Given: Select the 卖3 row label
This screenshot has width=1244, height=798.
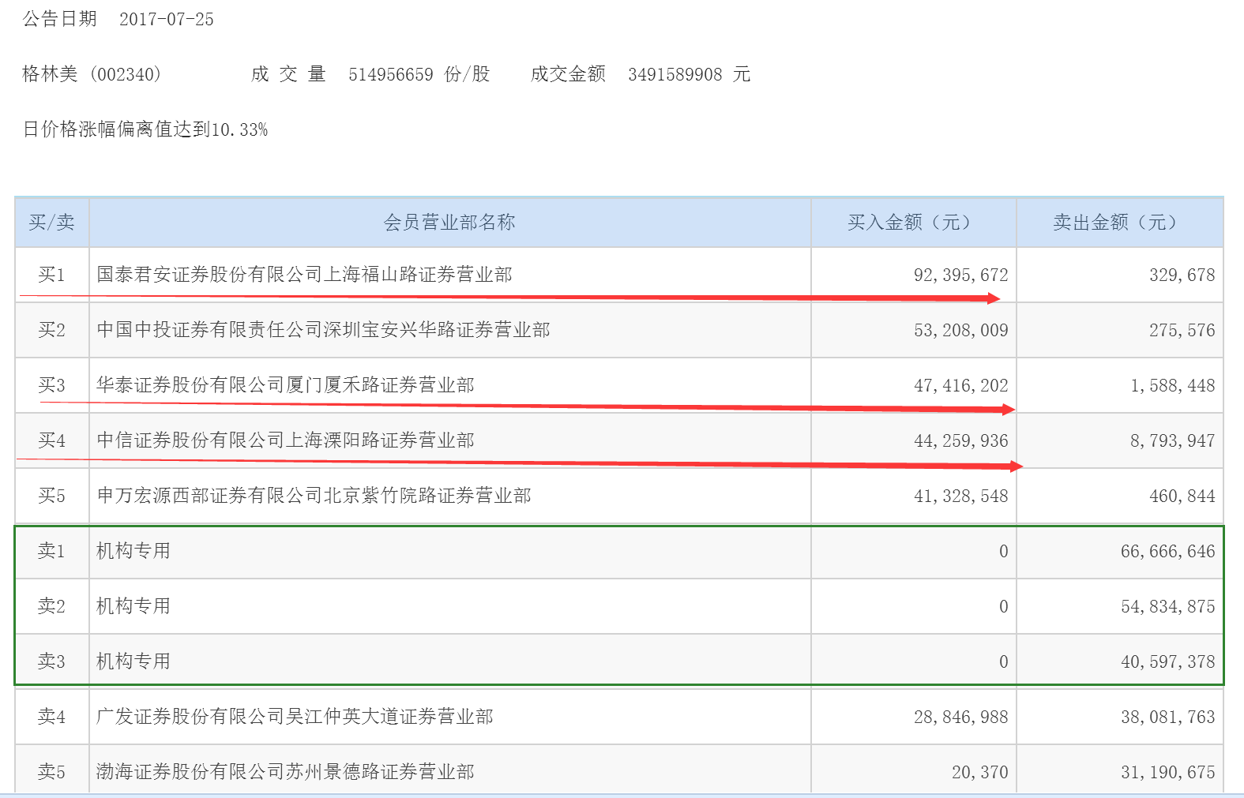Looking at the screenshot, I should click(x=52, y=661).
